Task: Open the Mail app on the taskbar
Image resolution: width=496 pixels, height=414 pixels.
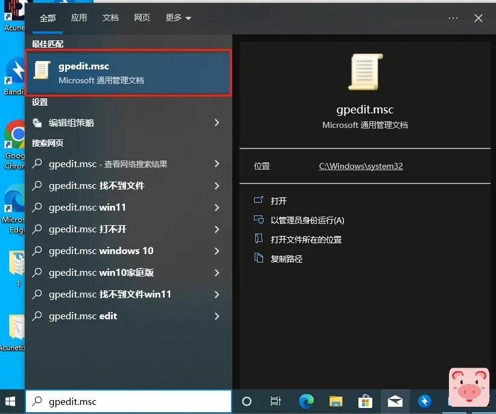Action: point(395,402)
